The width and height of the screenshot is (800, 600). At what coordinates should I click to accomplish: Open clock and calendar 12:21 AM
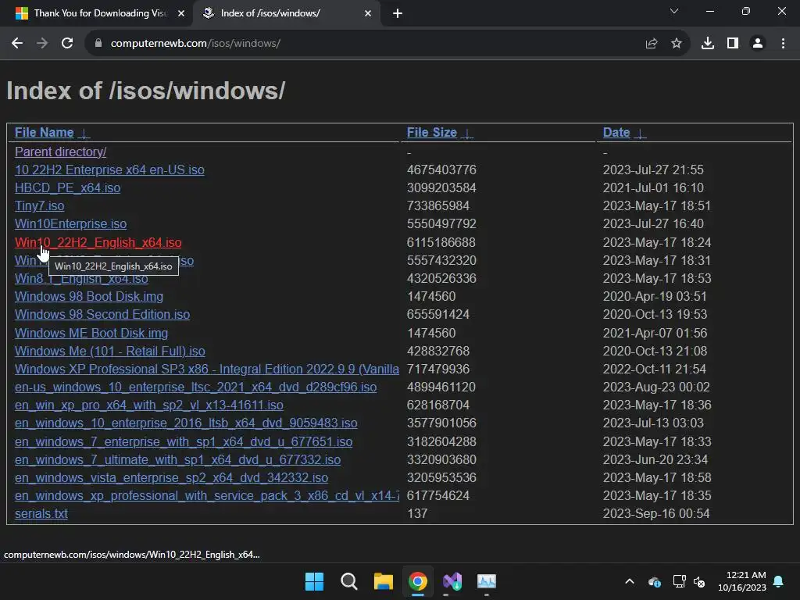point(742,581)
